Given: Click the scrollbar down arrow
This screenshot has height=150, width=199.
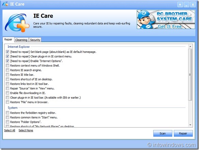Looking at the screenshot, I should (x=190, y=125).
